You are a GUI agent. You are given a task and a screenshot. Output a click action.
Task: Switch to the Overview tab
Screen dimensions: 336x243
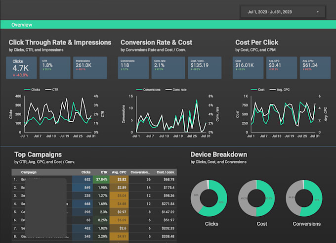(x=22, y=24)
